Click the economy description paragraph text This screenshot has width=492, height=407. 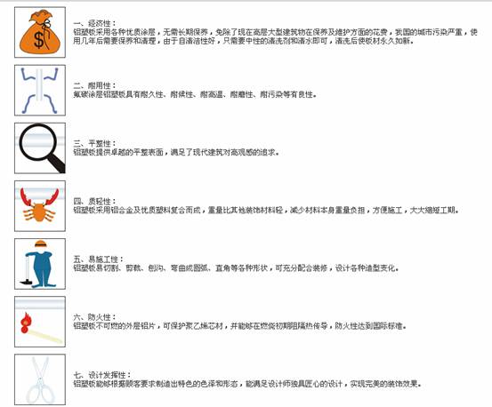pos(275,36)
